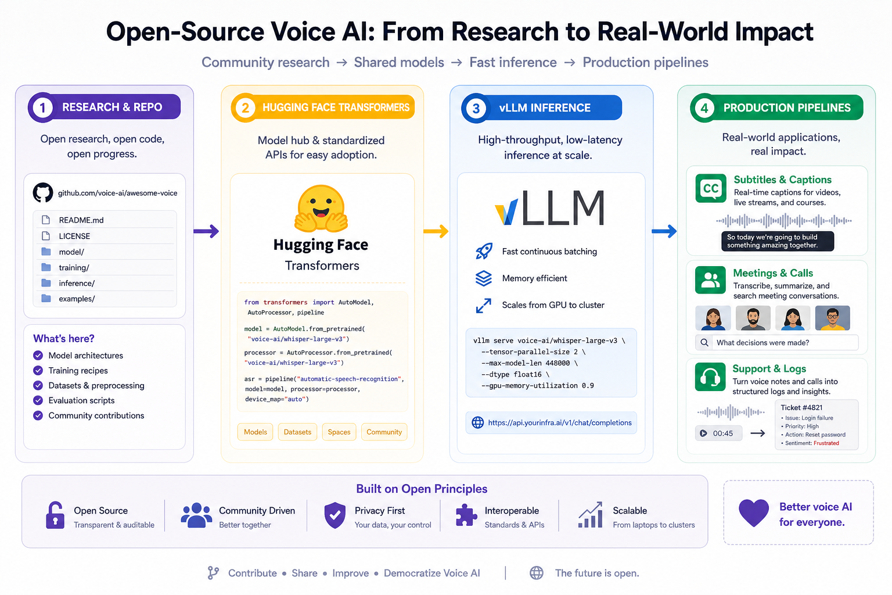Select the avatar of man wearing glasses
The height and width of the screenshot is (595, 892).
(833, 318)
